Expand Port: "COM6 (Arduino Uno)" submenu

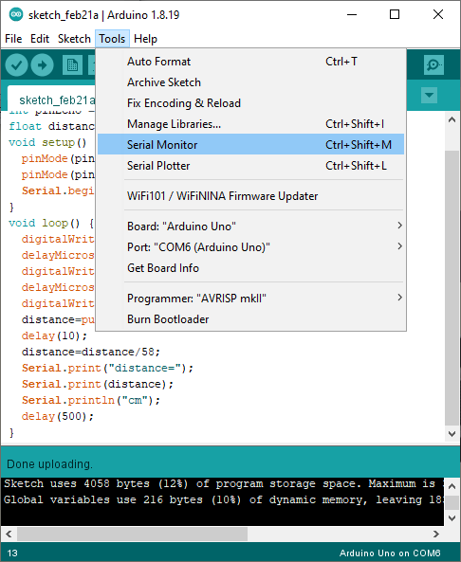250,247
